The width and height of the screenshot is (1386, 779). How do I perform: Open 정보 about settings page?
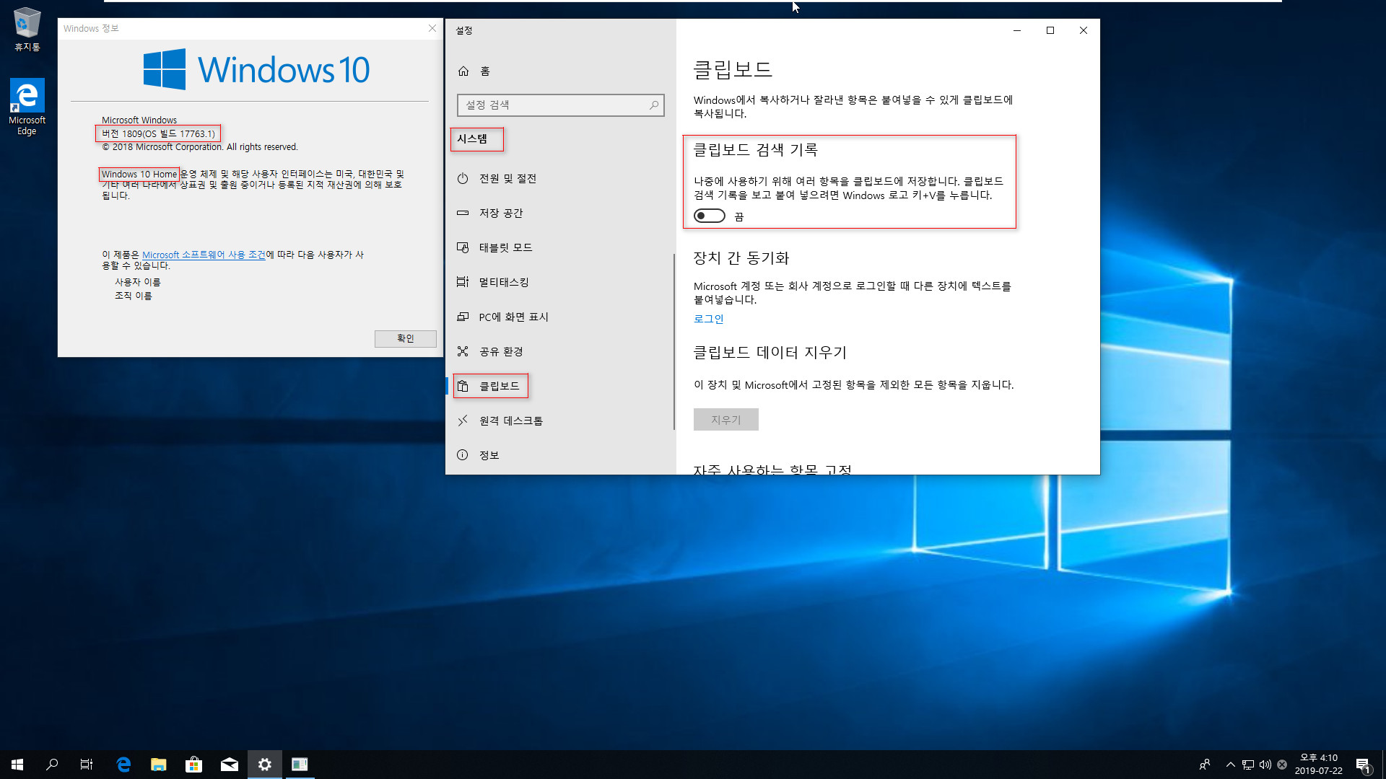pyautogui.click(x=559, y=455)
